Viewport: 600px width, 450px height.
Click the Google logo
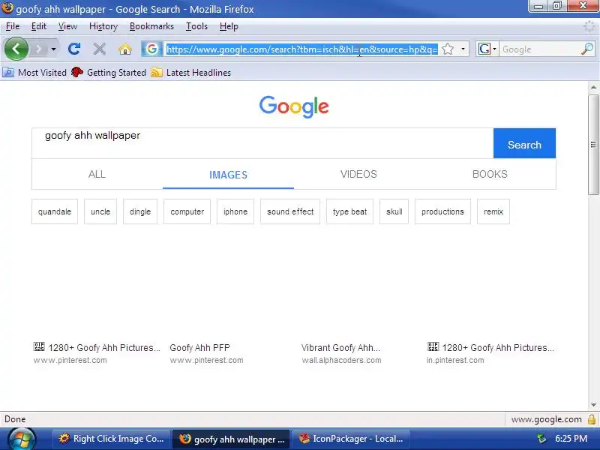294,106
